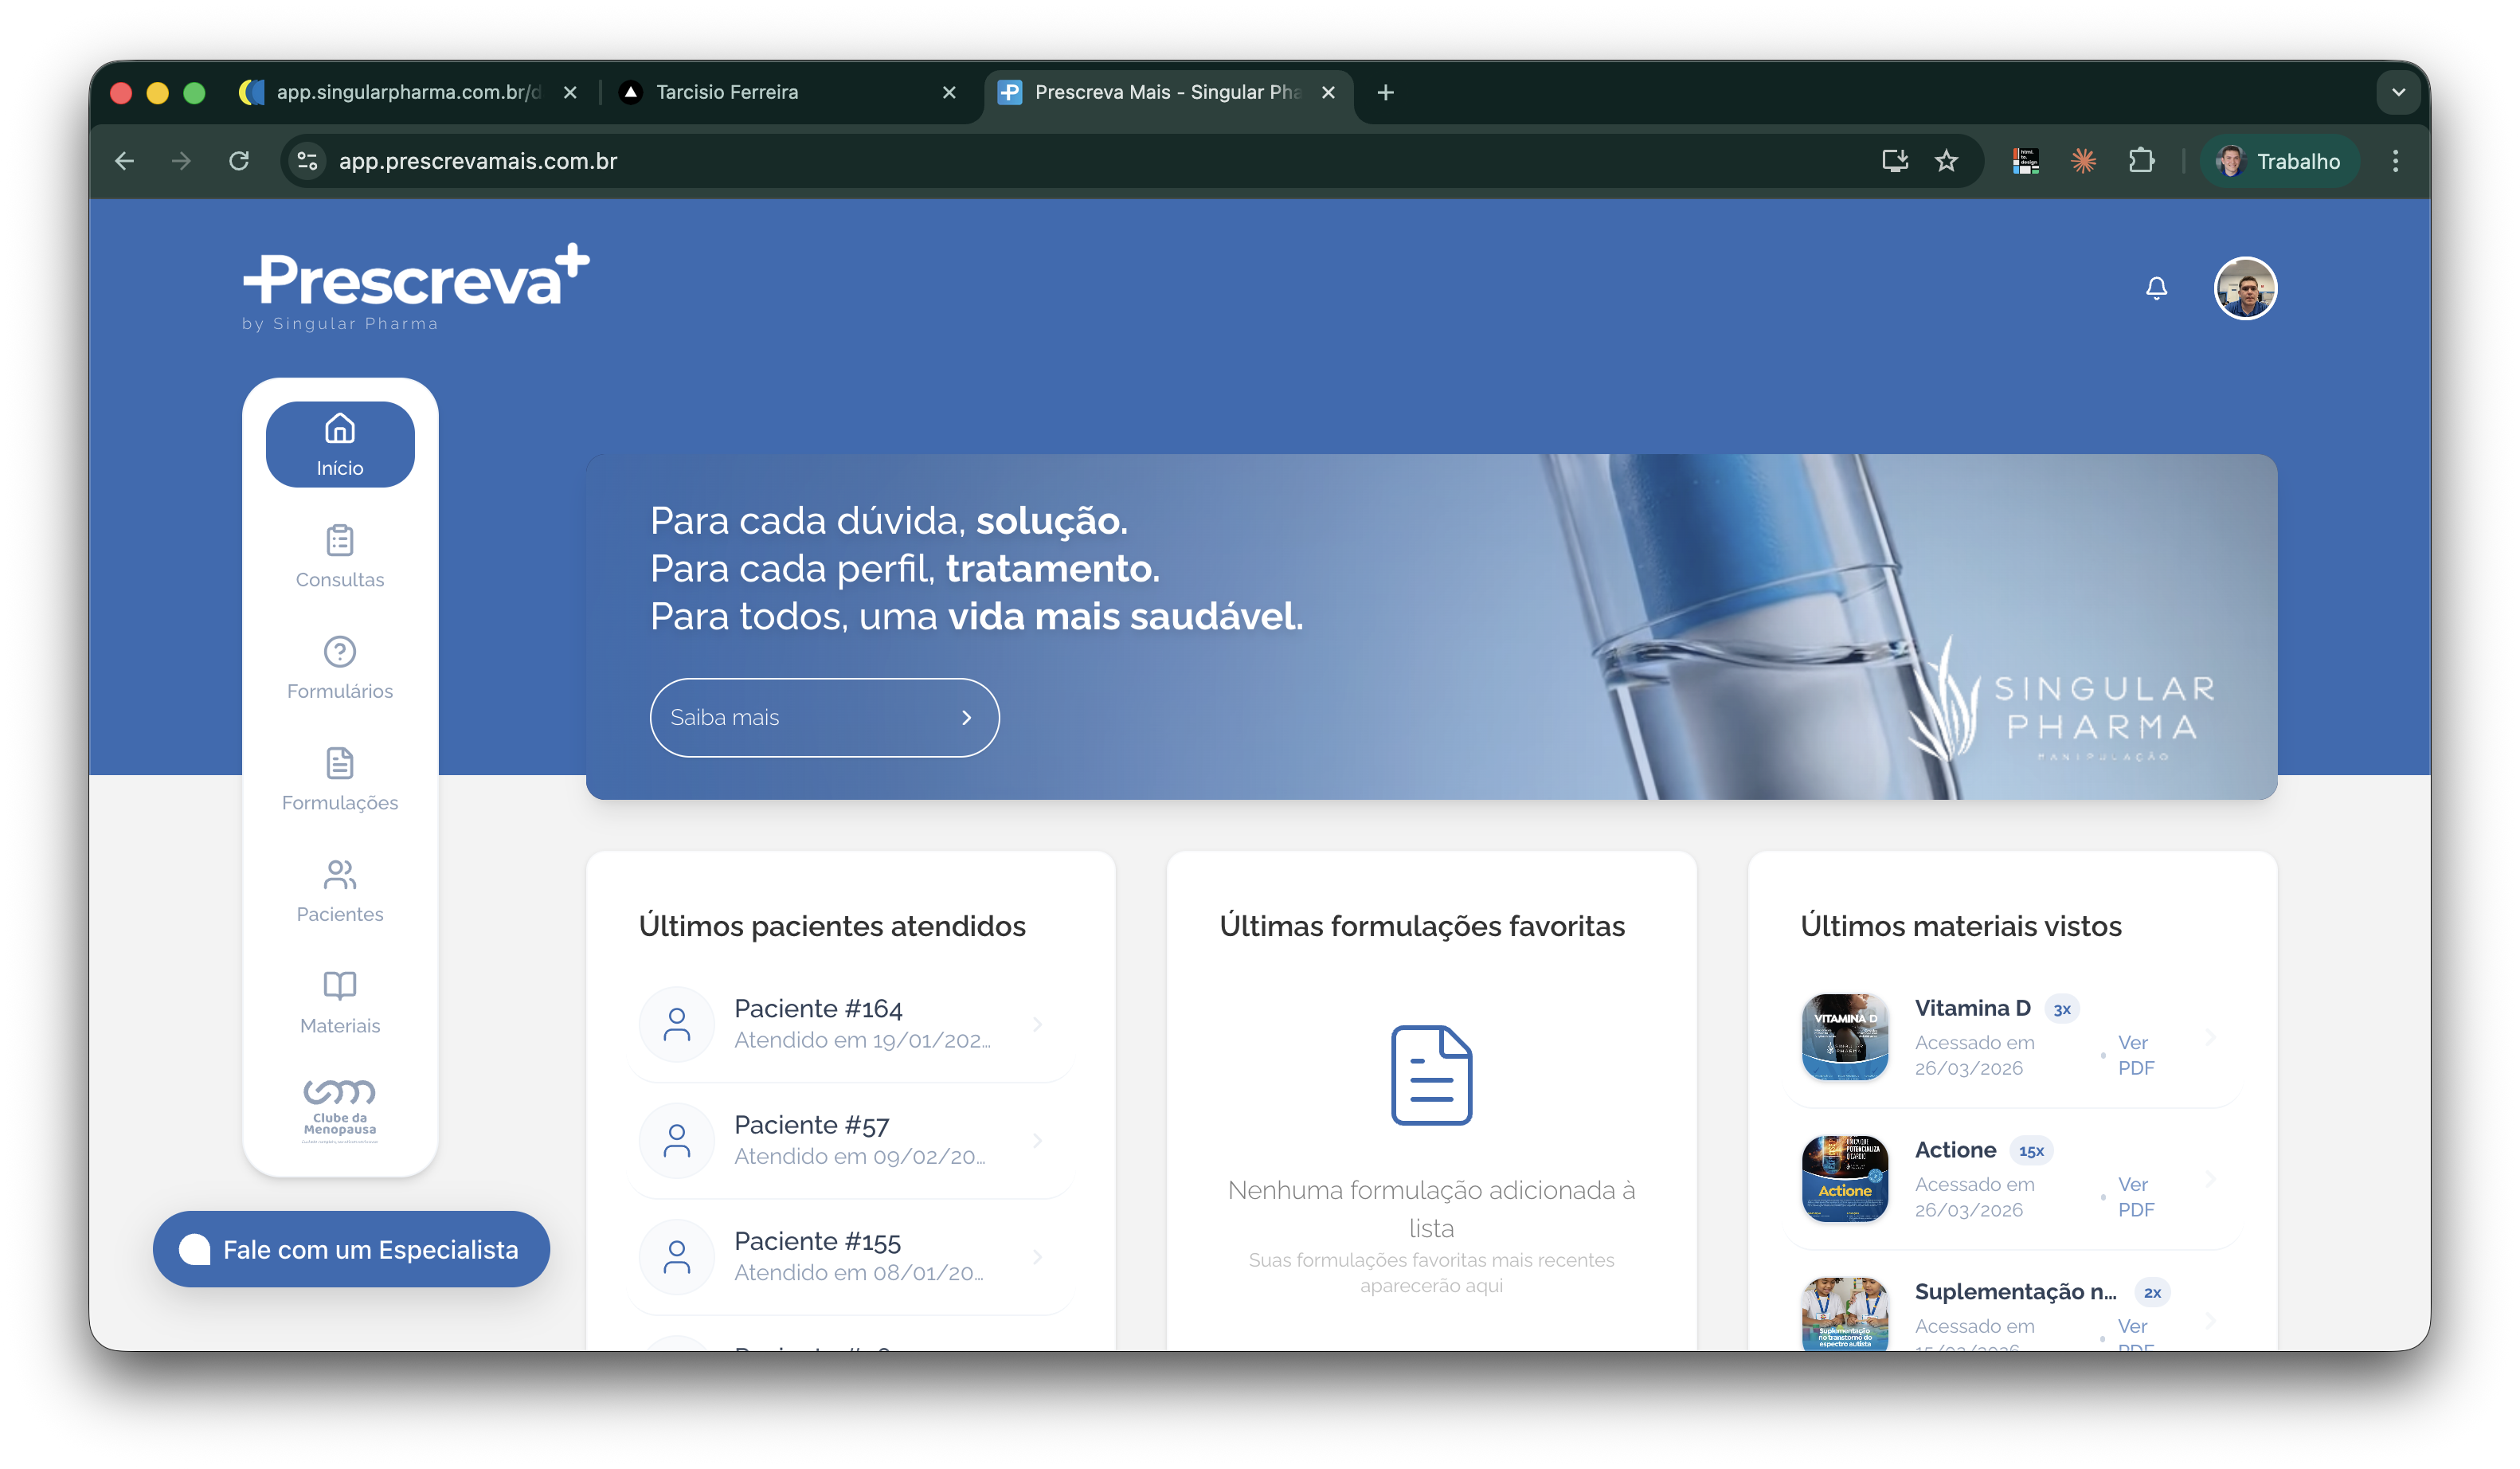Click the Saiba mais button
The width and height of the screenshot is (2520, 1469).
click(824, 717)
